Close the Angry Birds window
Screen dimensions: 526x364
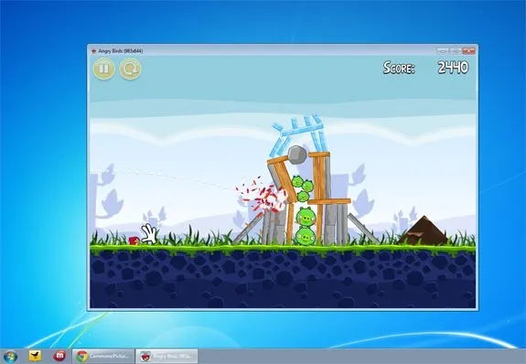(468, 51)
